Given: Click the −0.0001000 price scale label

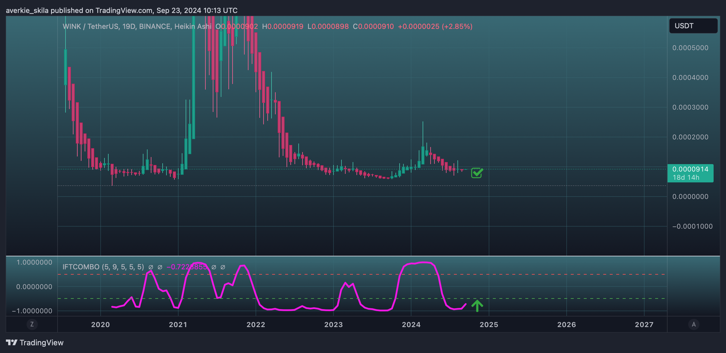Looking at the screenshot, I should coord(692,226).
